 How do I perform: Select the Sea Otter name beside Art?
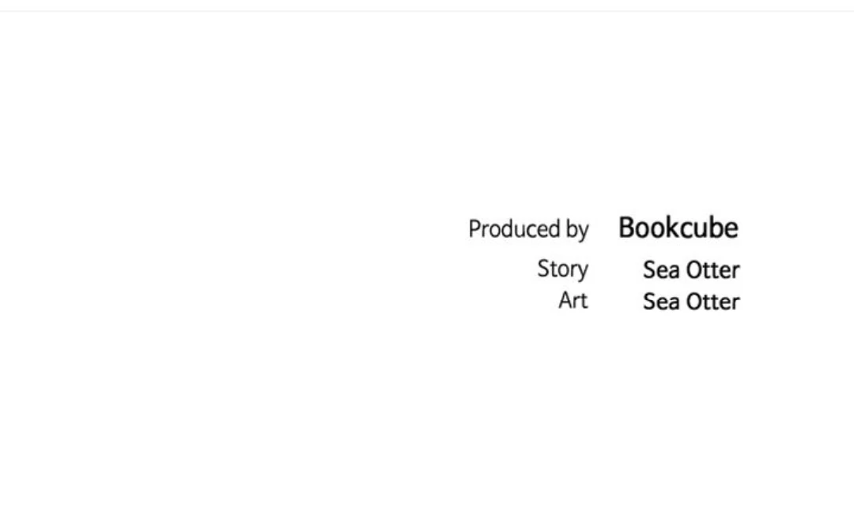coord(690,302)
